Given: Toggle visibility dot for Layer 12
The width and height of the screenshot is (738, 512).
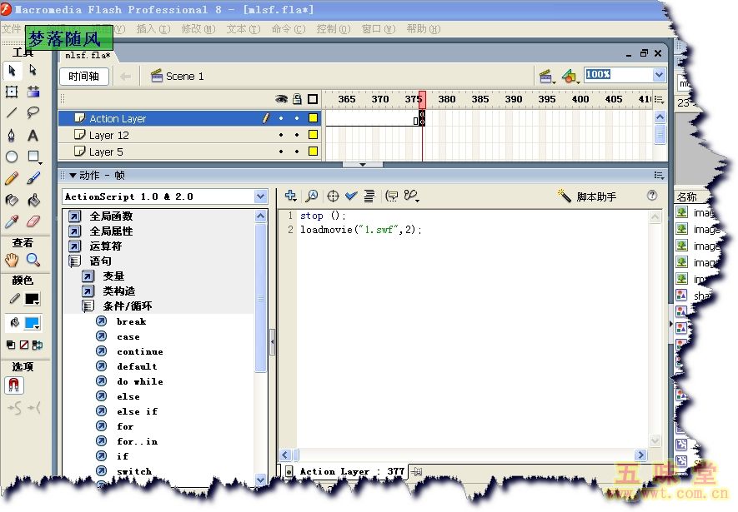Looking at the screenshot, I should pos(281,135).
